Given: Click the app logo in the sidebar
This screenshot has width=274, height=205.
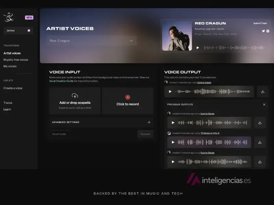Looking at the screenshot, I should 9,17.
